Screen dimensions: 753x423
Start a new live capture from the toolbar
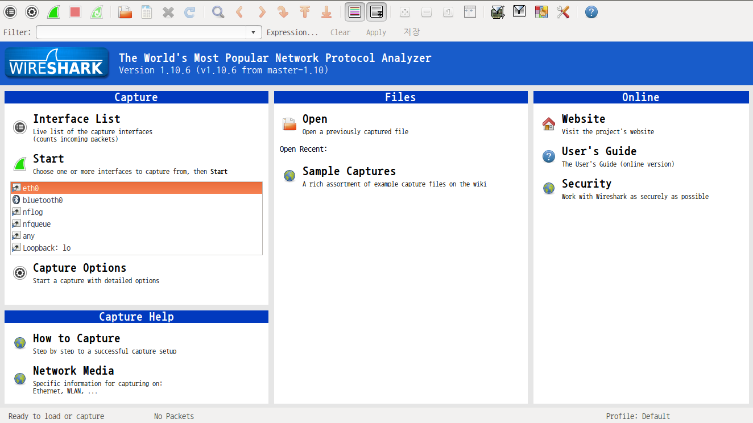[53, 12]
